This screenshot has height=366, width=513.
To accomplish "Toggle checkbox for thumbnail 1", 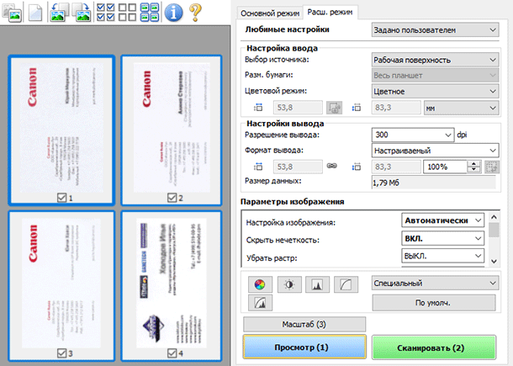I will tap(61, 198).
